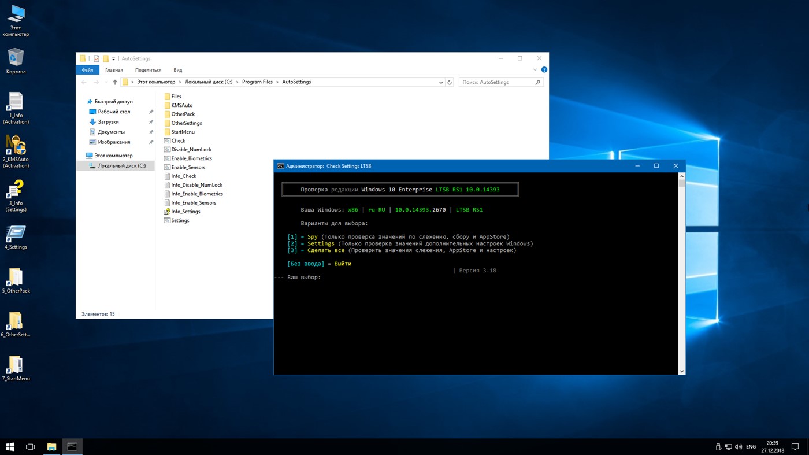Open the Этот компьютер desktop icon

pos(16,20)
